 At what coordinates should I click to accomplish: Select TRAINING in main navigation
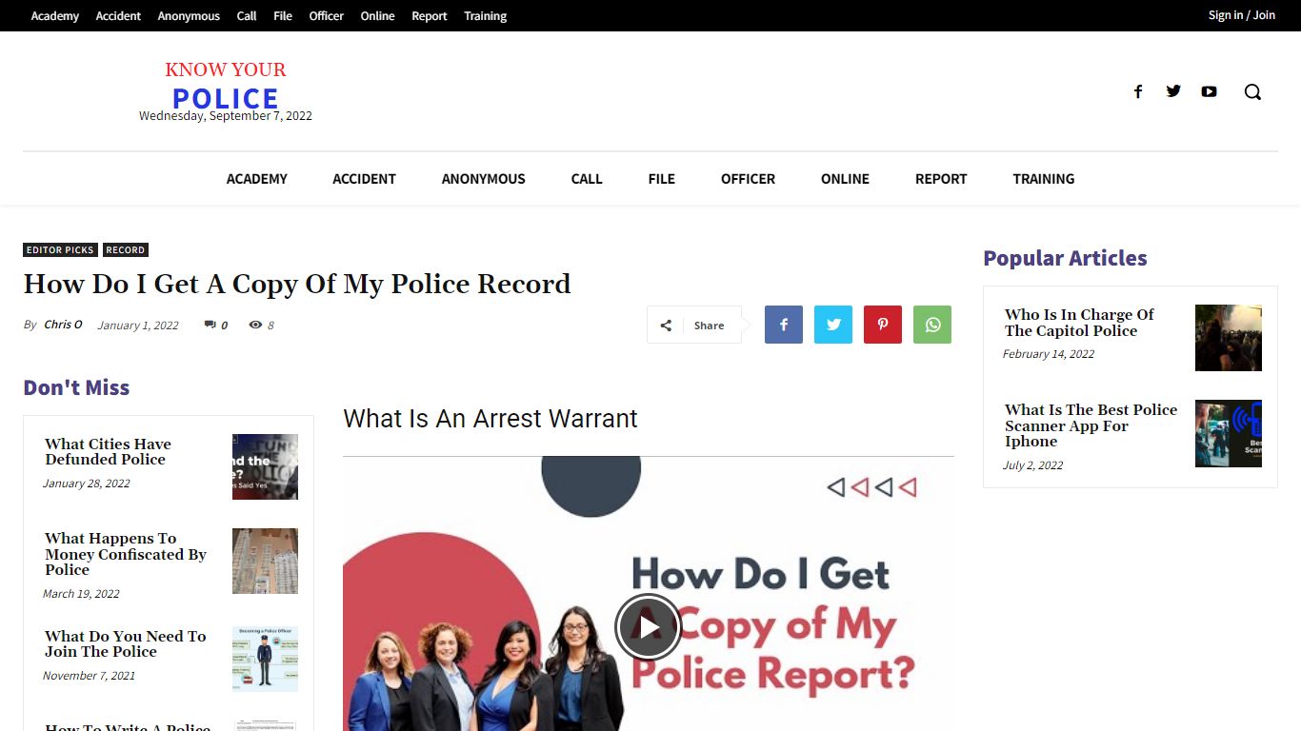point(1044,179)
